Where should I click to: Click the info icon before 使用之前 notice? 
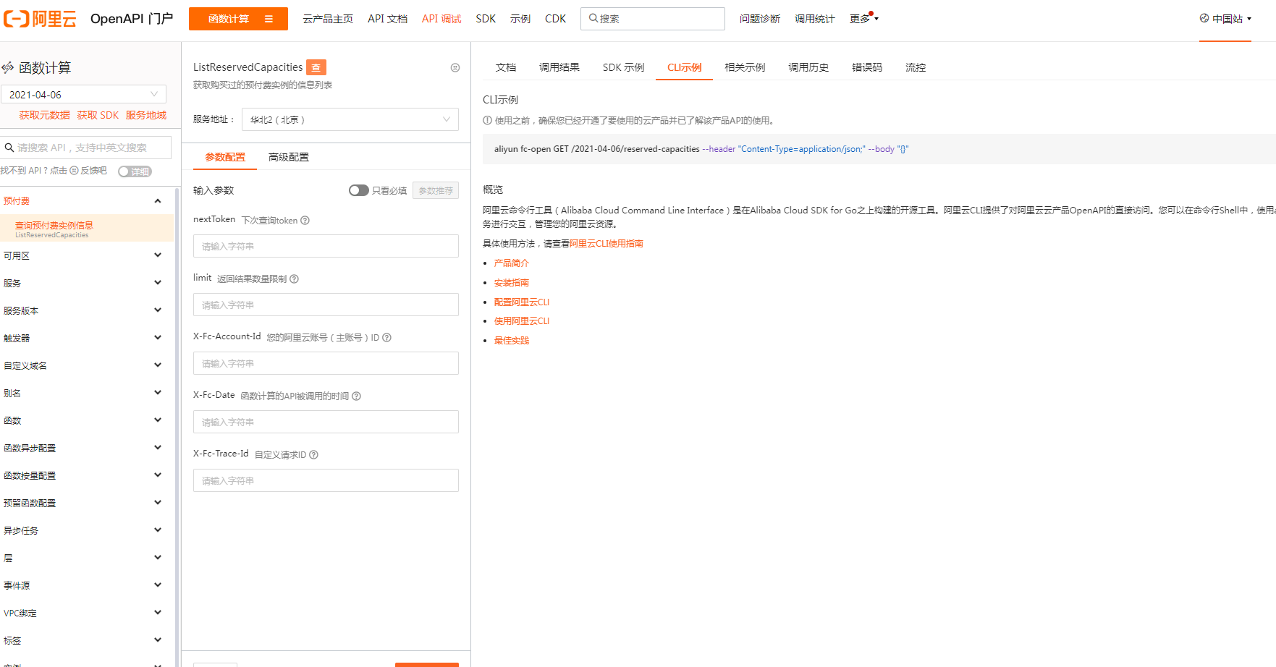(x=487, y=121)
